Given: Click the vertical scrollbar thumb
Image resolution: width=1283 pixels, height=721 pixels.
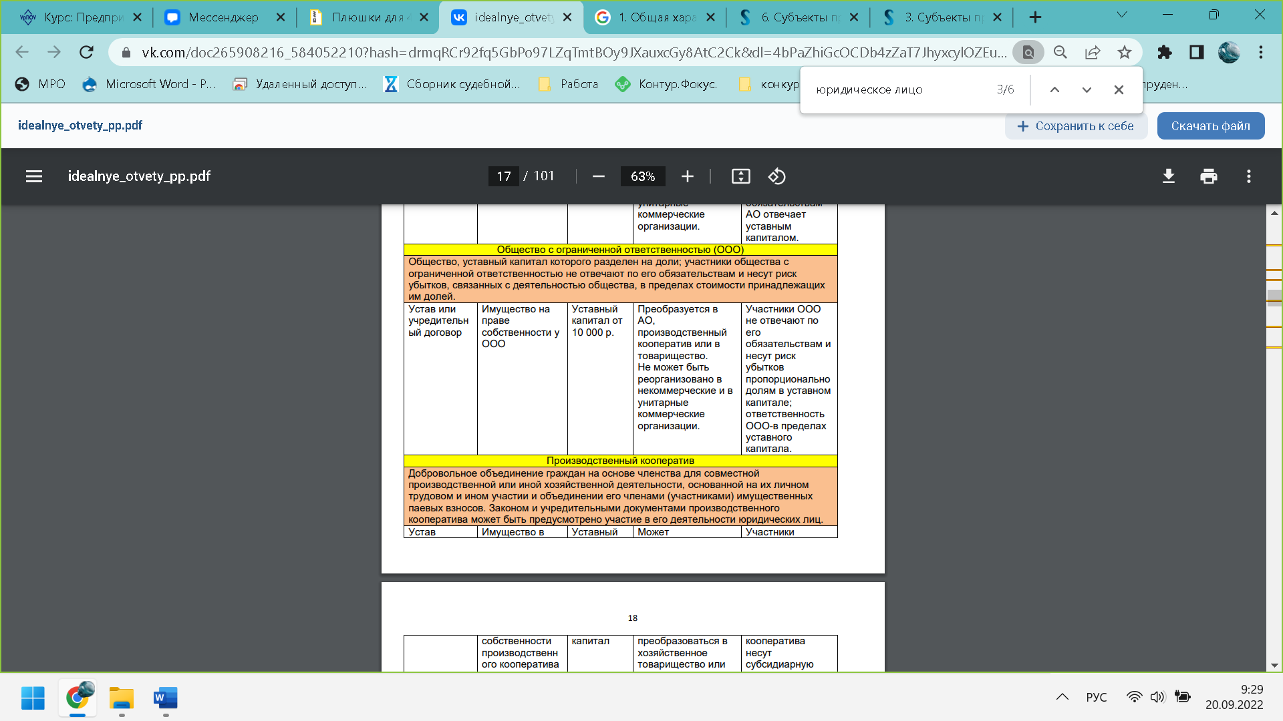Looking at the screenshot, I should 1274,298.
